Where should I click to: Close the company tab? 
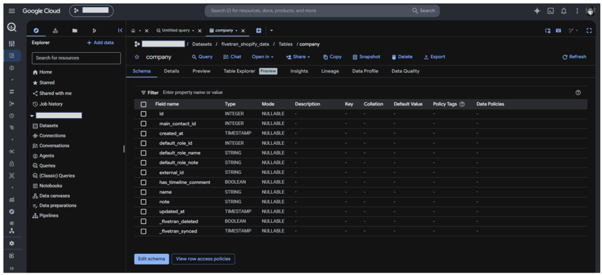[243, 31]
